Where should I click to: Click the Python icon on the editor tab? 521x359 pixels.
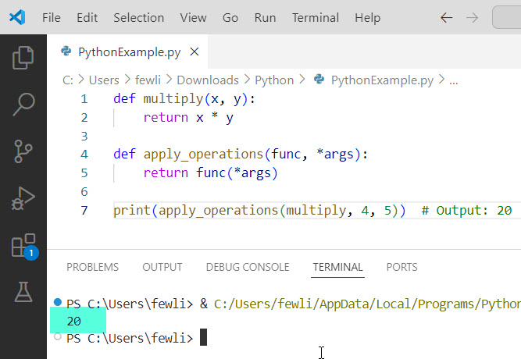pyautogui.click(x=66, y=52)
